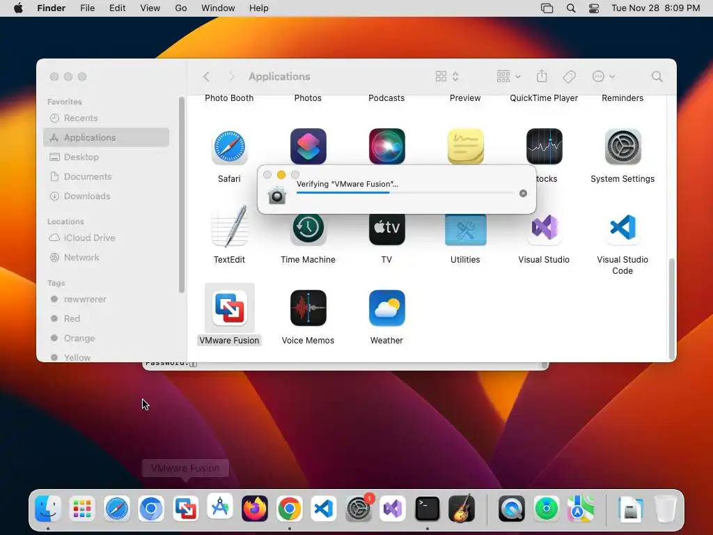The height and width of the screenshot is (535, 713).
Task: Click the Finder icon in the Dock
Action: [x=48, y=509]
